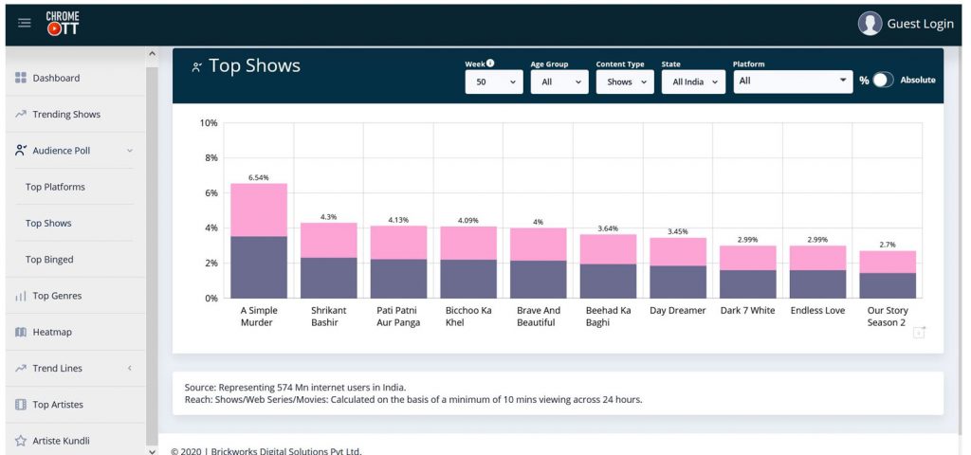The width and height of the screenshot is (971, 455).
Task: Select Top Binged menu item
Action: coord(49,260)
